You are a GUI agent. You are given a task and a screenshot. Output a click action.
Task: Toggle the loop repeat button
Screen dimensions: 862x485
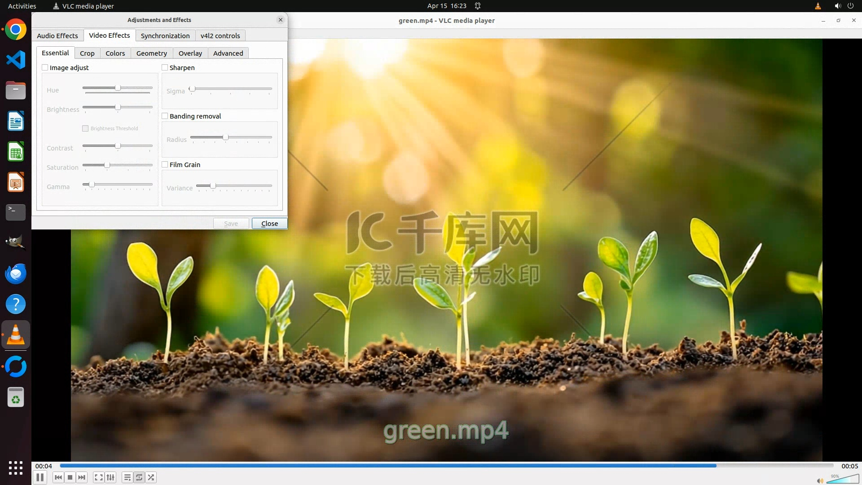(x=139, y=477)
